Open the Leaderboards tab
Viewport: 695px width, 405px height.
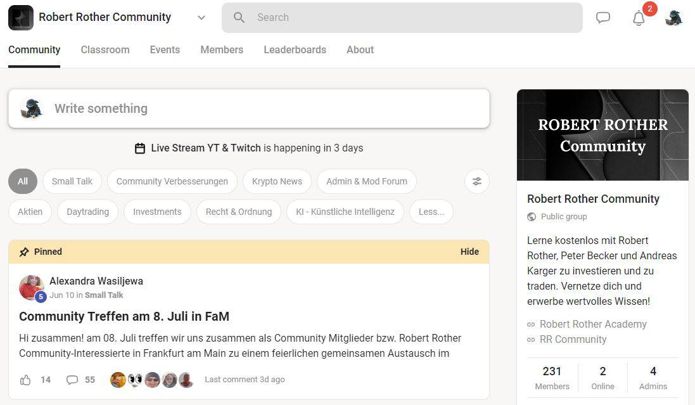(x=295, y=49)
